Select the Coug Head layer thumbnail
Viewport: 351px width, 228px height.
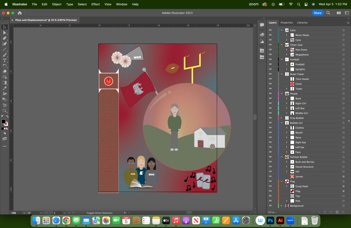pos(292,186)
